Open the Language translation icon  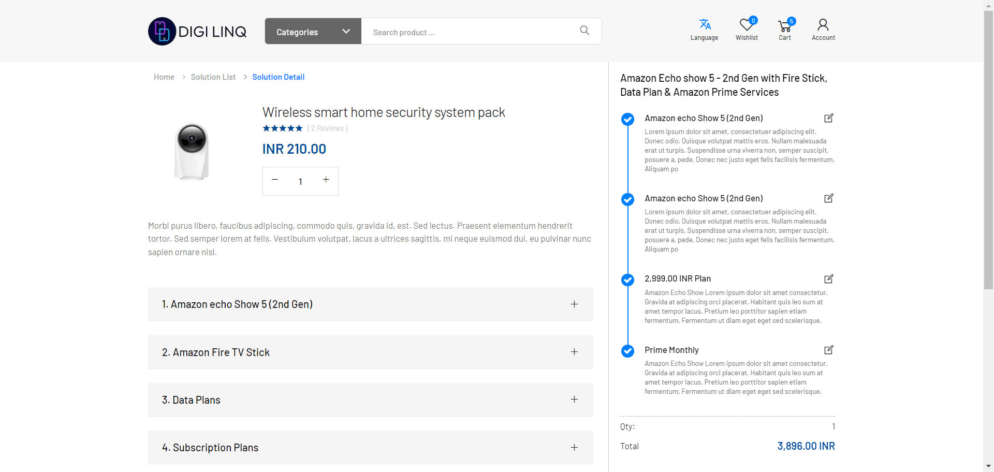(x=704, y=25)
